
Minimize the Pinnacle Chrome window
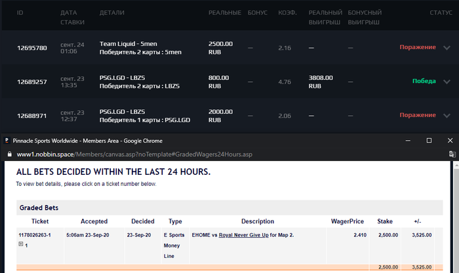408,141
